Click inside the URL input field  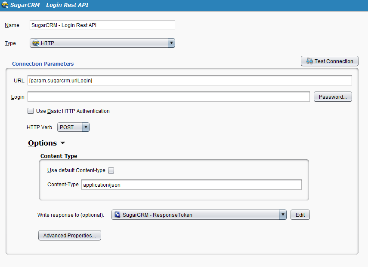point(189,80)
